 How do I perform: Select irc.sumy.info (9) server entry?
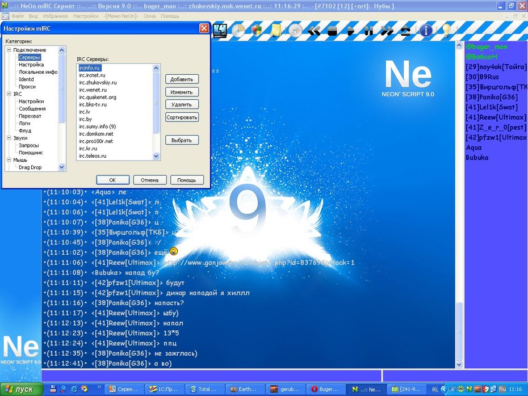pos(97,127)
